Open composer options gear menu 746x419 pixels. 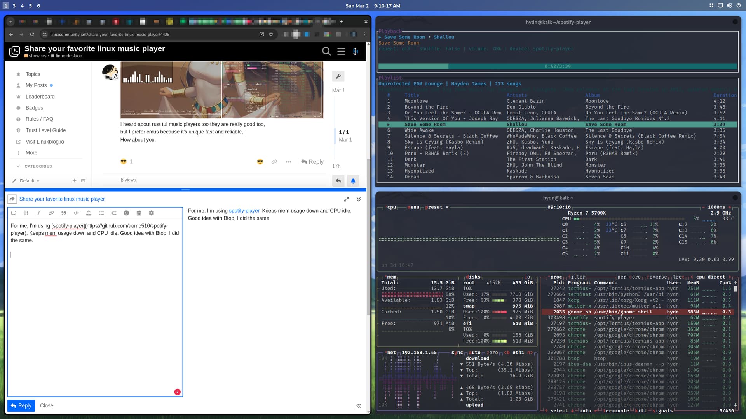click(x=152, y=213)
